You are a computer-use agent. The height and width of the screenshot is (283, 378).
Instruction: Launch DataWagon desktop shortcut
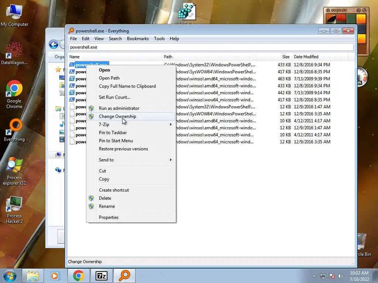[14, 53]
